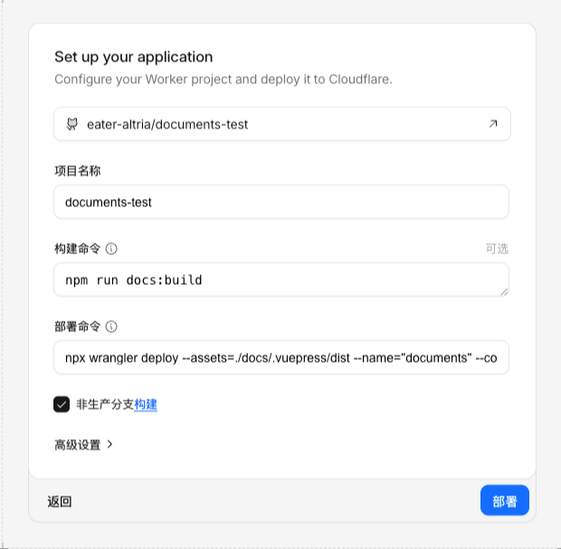Toggle the 非生产分支构建 checkbox
This screenshot has width=561, height=549.
(x=62, y=404)
